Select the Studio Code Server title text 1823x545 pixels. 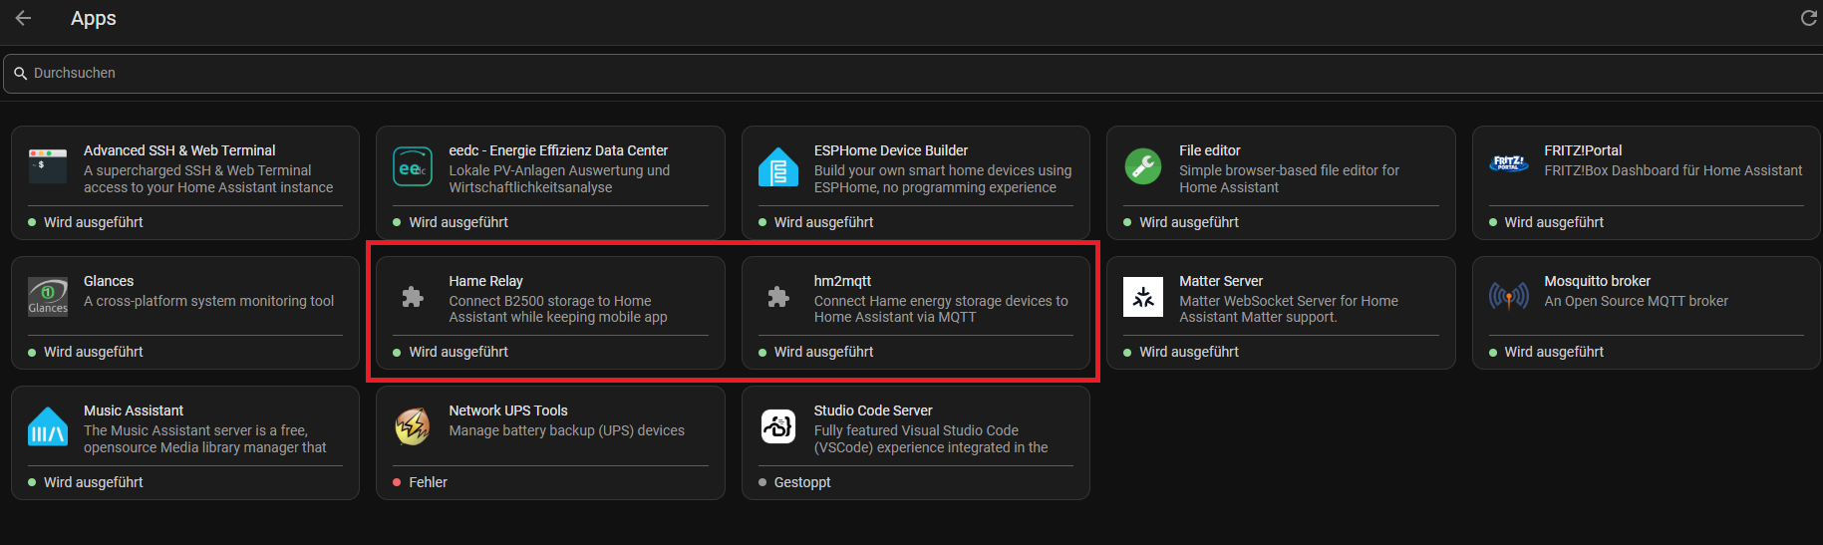click(873, 410)
